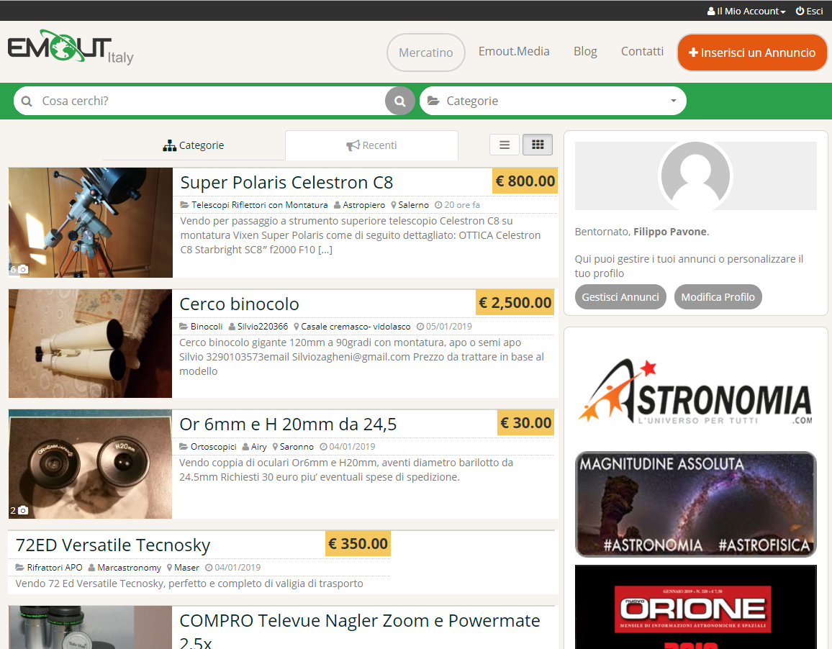Switch to grid view layout icon
Image resolution: width=832 pixels, height=649 pixels.
pos(538,145)
